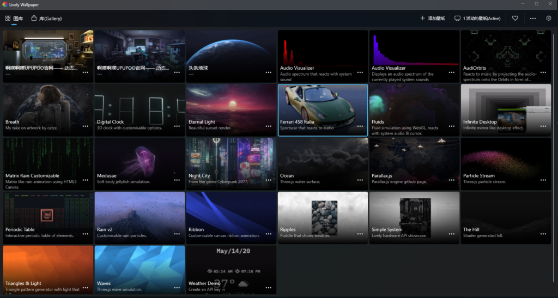Click the add wallpaper plus icon
The image size is (558, 298).
click(x=422, y=18)
